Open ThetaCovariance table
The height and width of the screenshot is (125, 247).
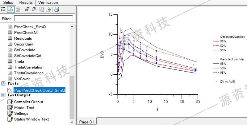pyautogui.click(x=29, y=73)
